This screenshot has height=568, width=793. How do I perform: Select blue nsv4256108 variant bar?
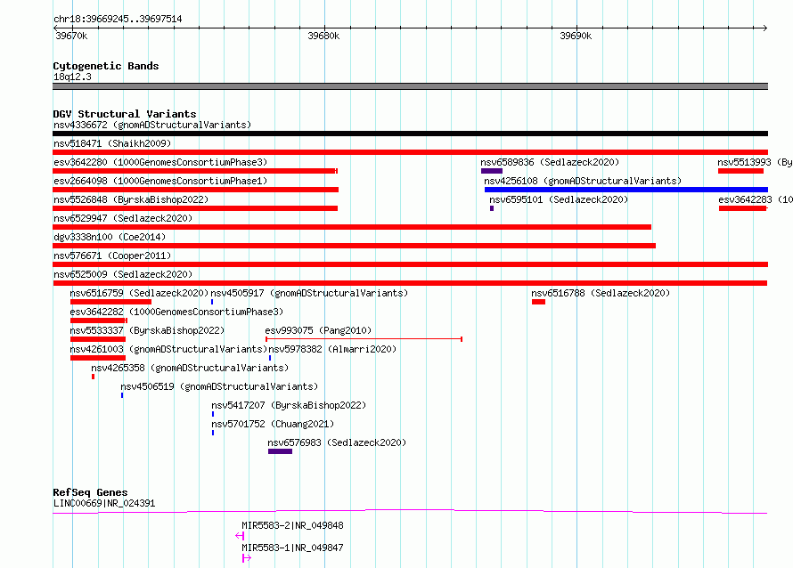626,190
